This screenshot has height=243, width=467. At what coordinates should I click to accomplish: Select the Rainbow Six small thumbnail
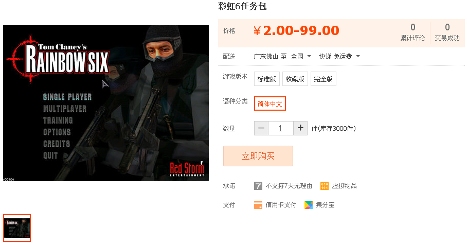point(17,228)
